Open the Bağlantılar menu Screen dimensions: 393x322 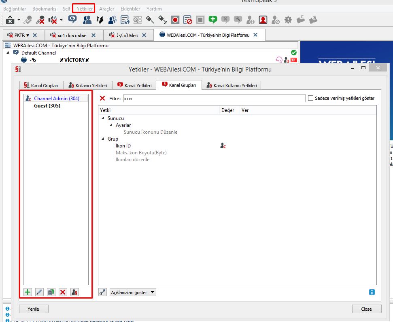click(15, 9)
